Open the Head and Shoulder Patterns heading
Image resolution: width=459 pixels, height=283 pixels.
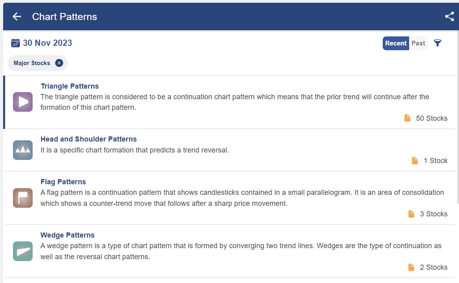89,139
